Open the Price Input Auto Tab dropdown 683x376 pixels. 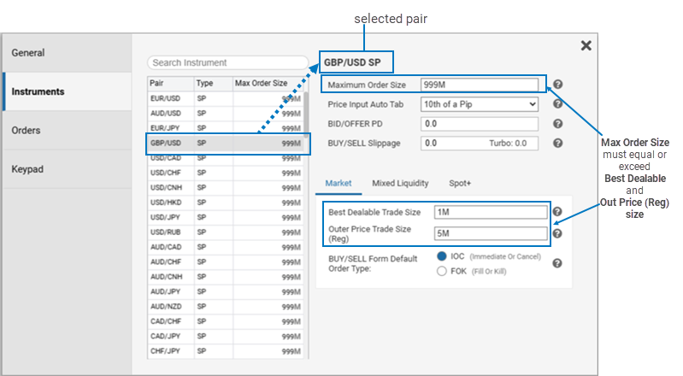point(480,104)
